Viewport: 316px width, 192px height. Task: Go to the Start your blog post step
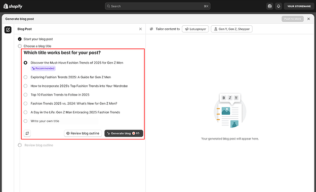coord(38,39)
